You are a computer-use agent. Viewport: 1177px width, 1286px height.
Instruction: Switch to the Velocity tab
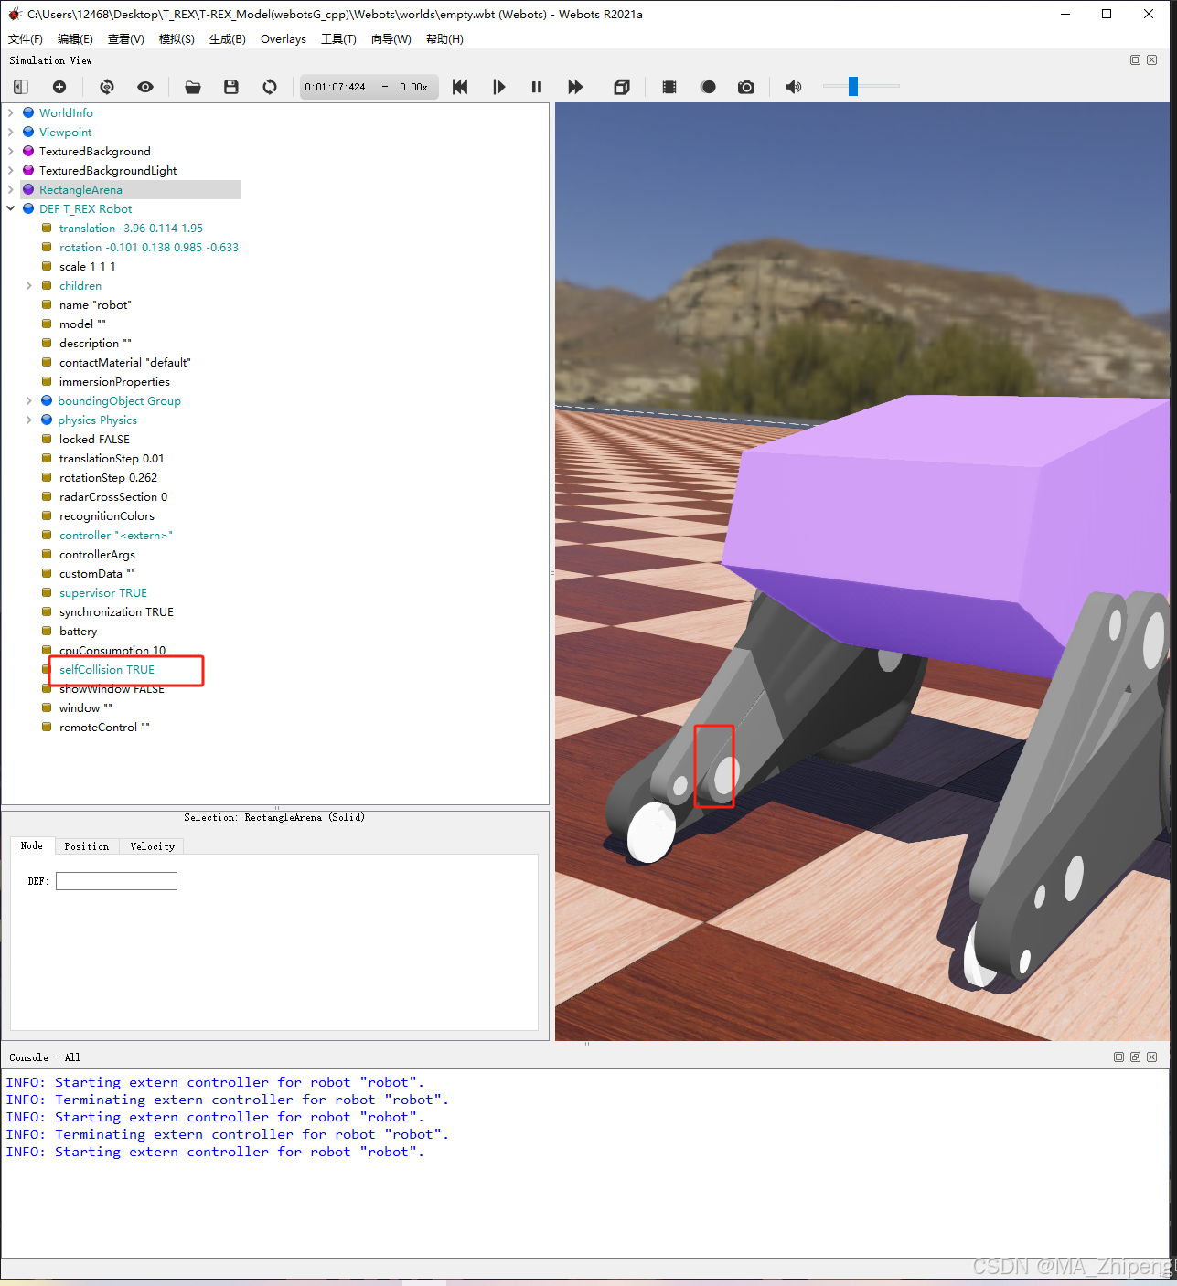pos(151,845)
